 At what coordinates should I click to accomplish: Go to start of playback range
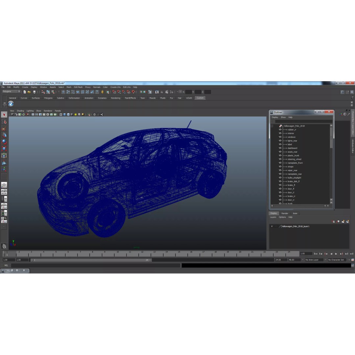tap(316, 254)
